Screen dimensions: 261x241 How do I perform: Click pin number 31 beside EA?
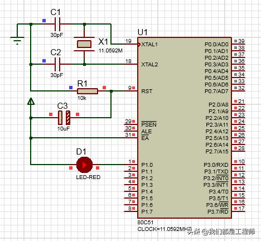pyautogui.click(x=128, y=135)
